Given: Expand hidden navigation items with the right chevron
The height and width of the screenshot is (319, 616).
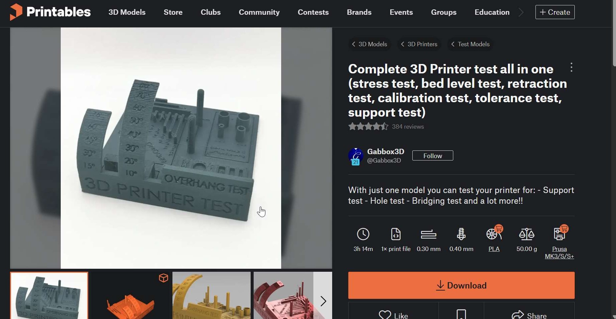Looking at the screenshot, I should [521, 12].
